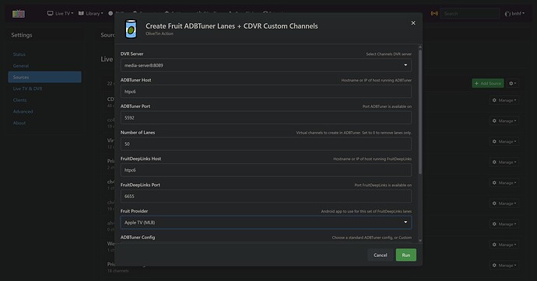This screenshot has height=281, width=537.
Task: Click the Channels DVR logo icon
Action: [19, 14]
